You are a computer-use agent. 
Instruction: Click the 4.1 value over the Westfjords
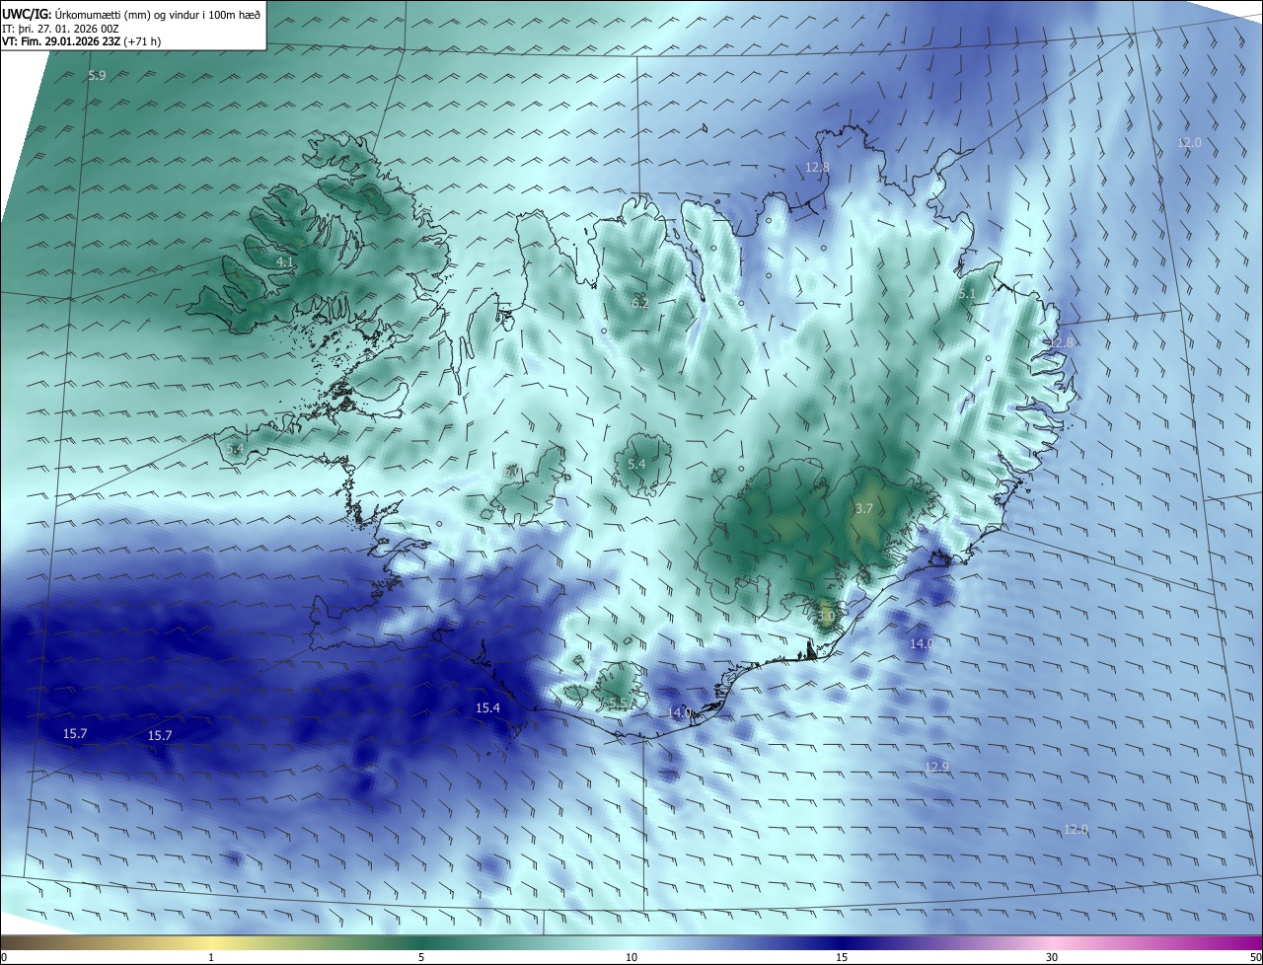click(x=284, y=261)
